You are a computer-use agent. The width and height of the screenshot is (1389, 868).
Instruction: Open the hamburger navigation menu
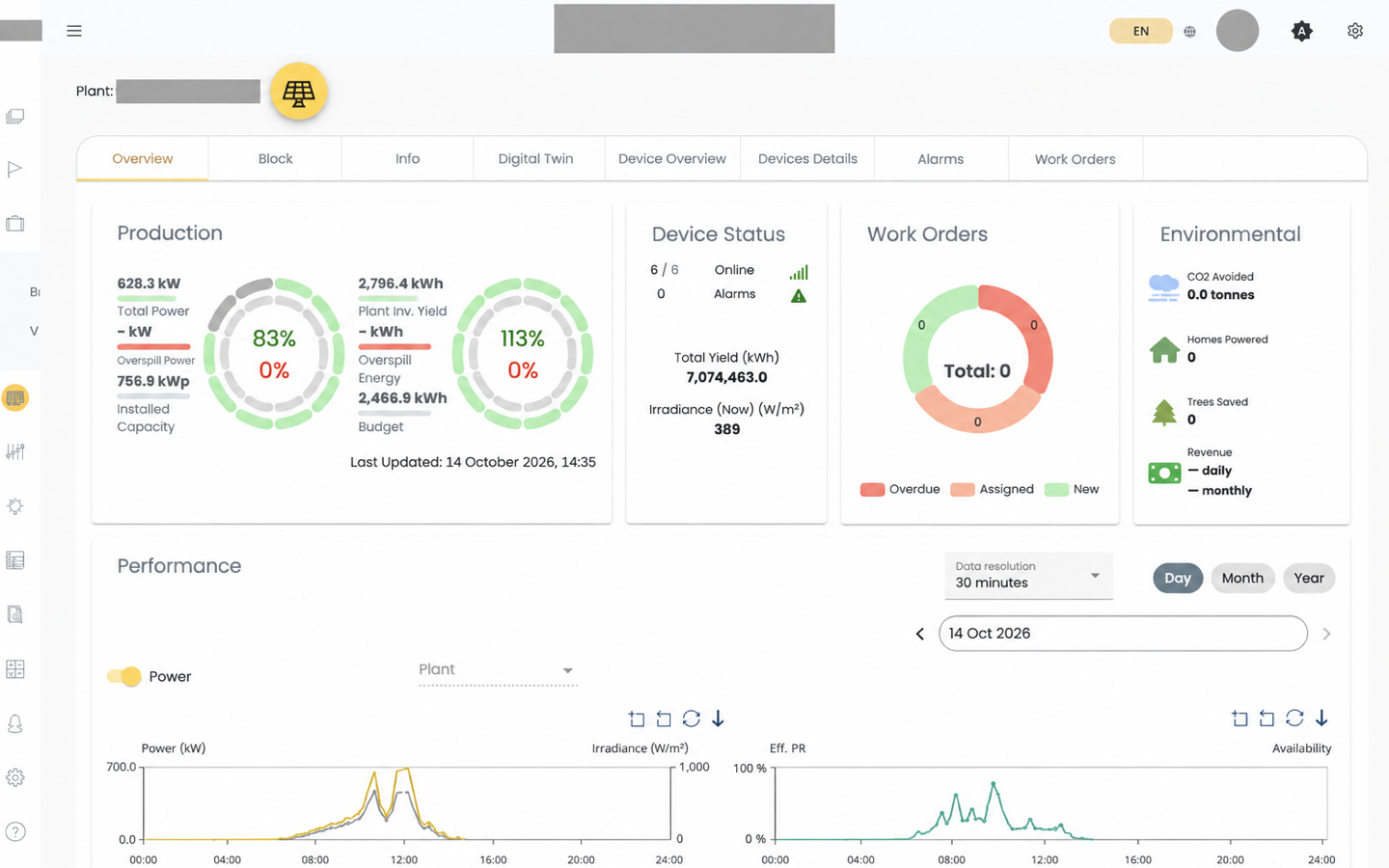click(x=74, y=31)
